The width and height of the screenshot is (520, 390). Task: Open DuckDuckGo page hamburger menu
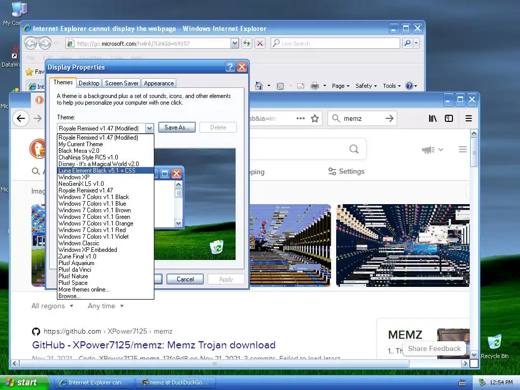[463, 150]
